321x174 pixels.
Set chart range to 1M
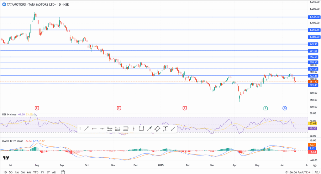pos(17,172)
